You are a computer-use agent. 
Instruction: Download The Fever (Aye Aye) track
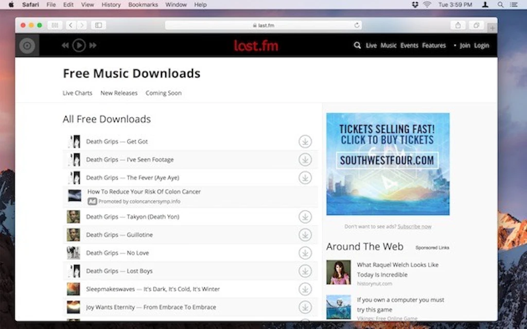(305, 178)
